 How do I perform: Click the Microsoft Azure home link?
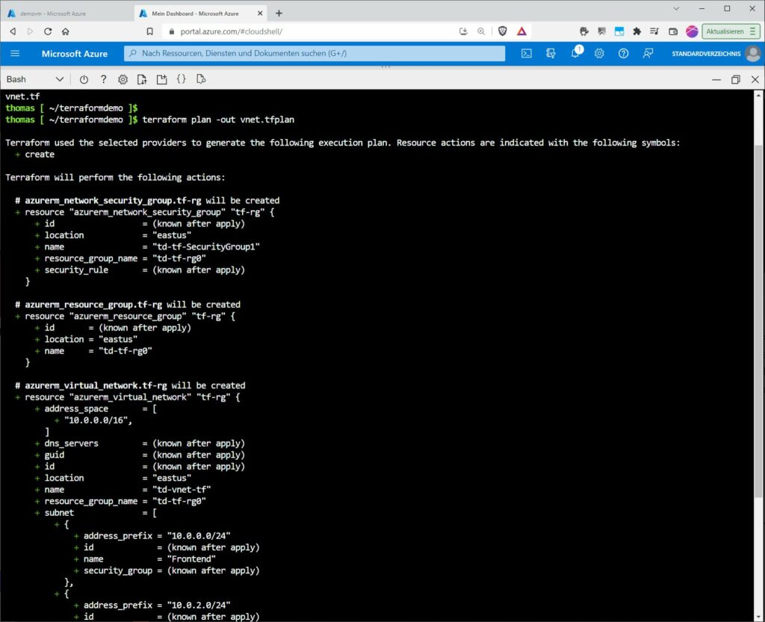point(74,54)
